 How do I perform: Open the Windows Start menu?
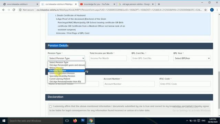pyautogui.click(x=4, y=121)
